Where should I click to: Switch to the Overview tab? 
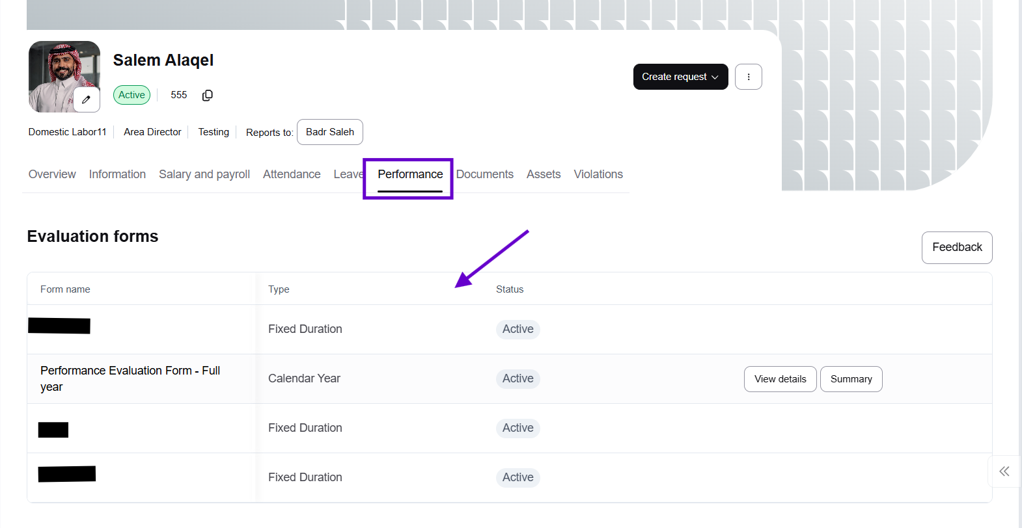click(52, 174)
